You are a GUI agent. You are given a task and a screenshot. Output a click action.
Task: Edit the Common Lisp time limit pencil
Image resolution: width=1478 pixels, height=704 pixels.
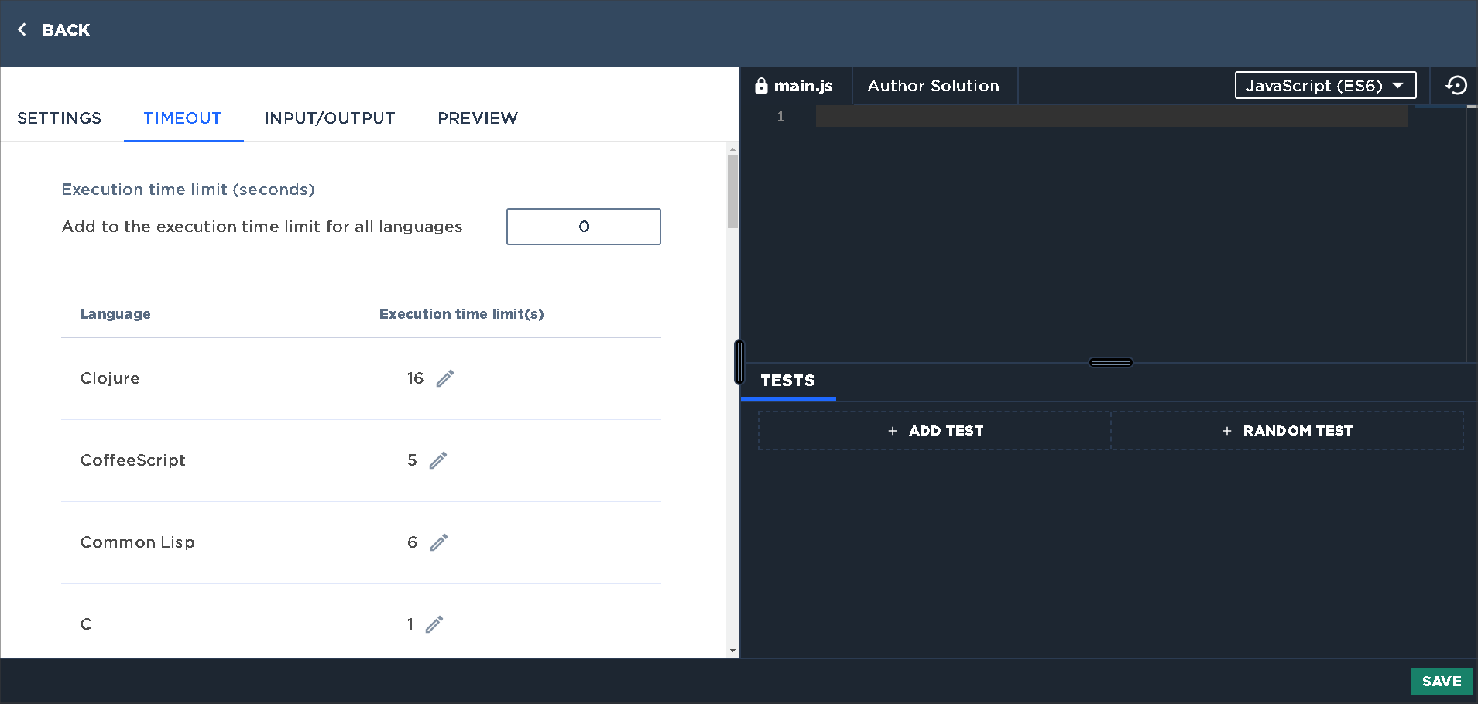[x=439, y=542]
